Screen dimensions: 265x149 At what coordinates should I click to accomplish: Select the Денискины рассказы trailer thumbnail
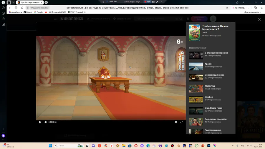click(x=196, y=122)
